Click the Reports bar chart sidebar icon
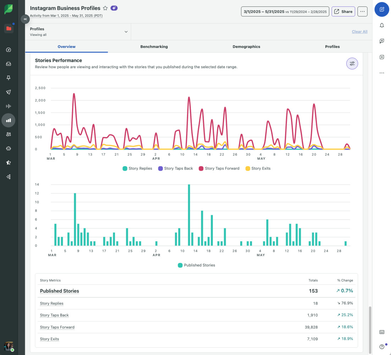The height and width of the screenshot is (355, 391). click(x=9, y=120)
